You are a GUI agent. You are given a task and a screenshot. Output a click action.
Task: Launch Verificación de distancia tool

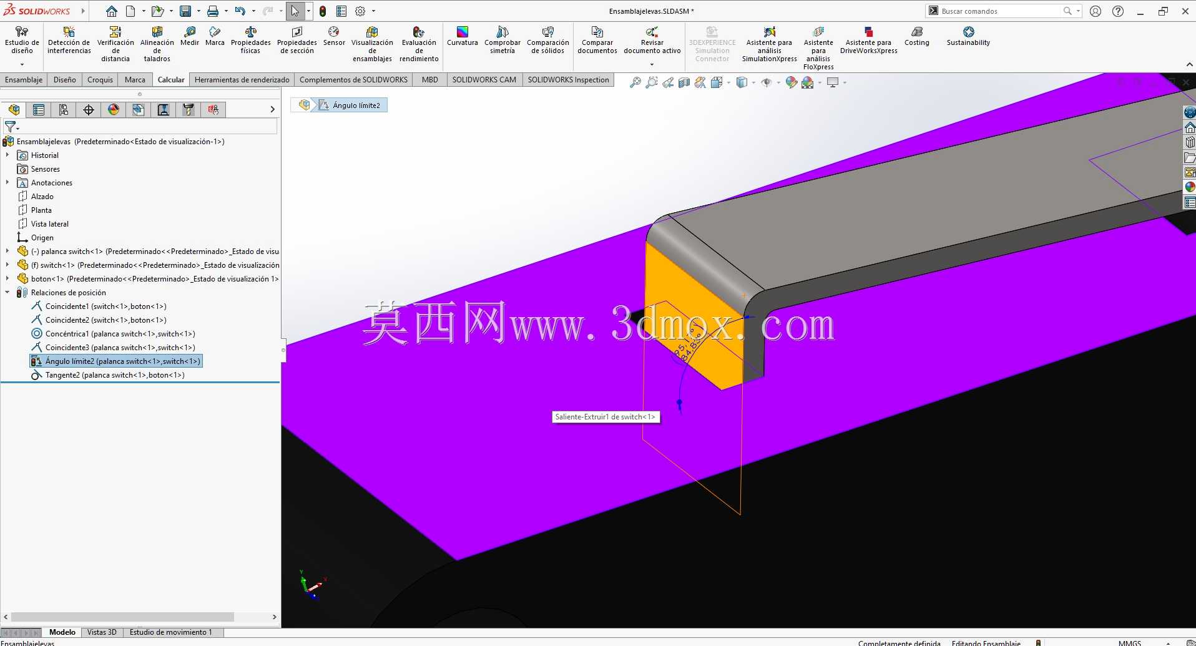pyautogui.click(x=115, y=44)
